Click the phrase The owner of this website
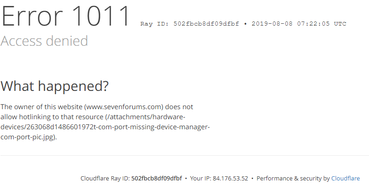 pos(42,107)
